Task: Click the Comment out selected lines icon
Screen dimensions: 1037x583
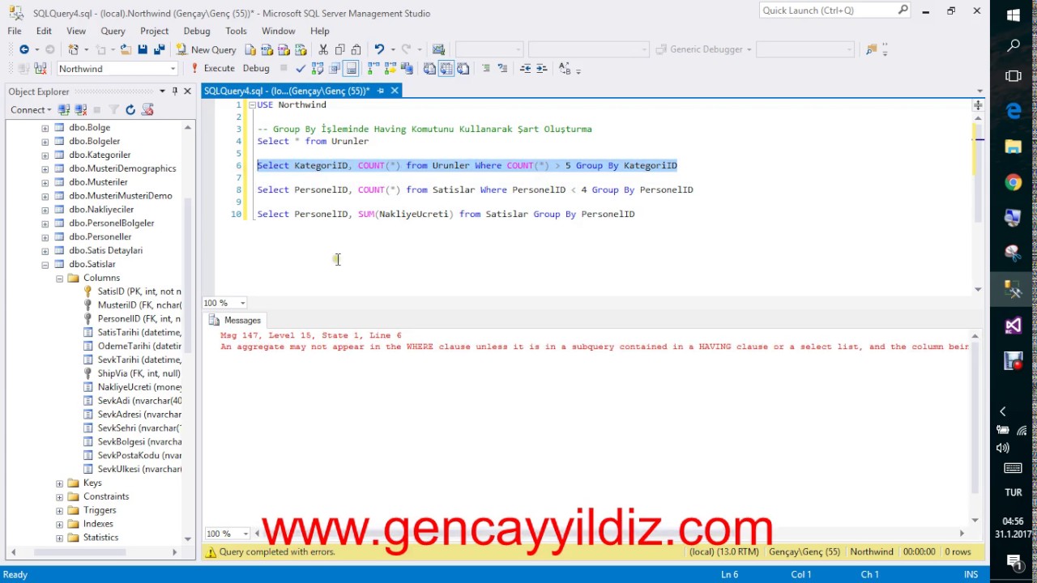Action: [486, 69]
